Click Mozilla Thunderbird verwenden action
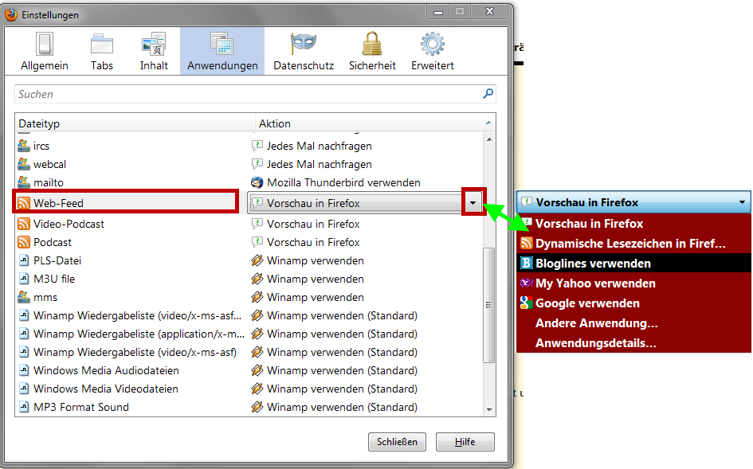 [343, 182]
